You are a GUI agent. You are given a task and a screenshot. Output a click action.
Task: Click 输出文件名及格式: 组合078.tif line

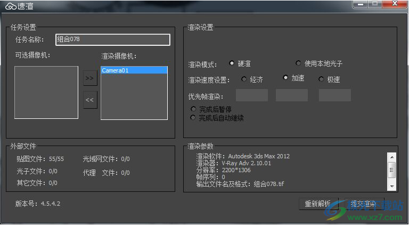[x=240, y=184]
